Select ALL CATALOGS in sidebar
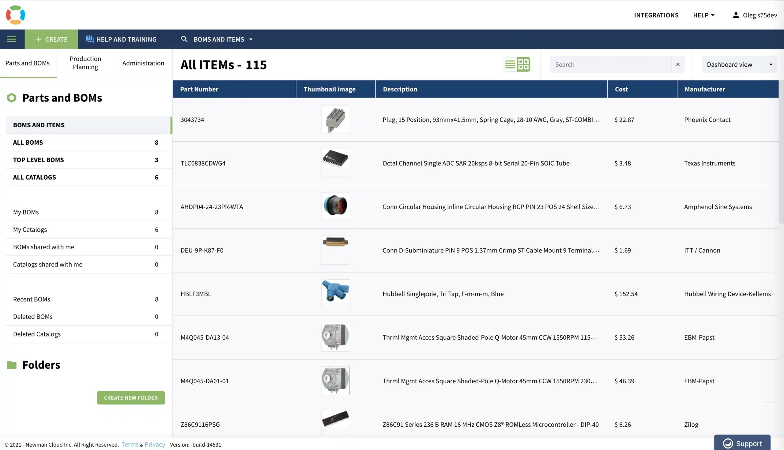Image resolution: width=784 pixels, height=450 pixels. click(89, 177)
